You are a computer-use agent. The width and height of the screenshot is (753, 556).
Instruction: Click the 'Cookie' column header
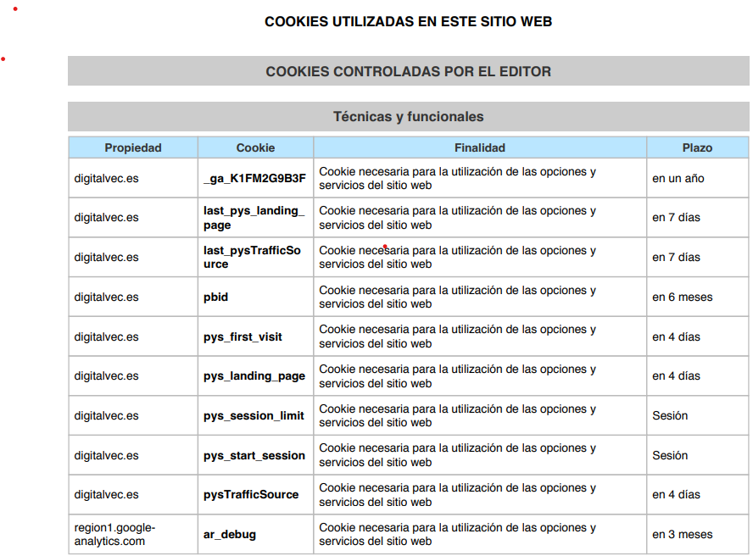tap(255, 147)
